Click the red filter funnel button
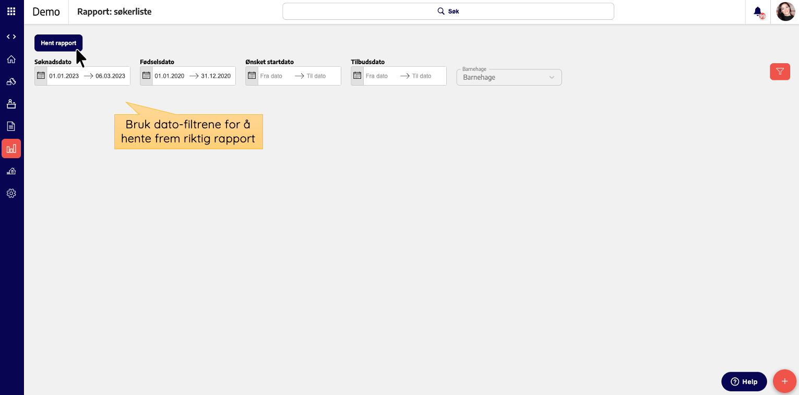 (x=780, y=71)
